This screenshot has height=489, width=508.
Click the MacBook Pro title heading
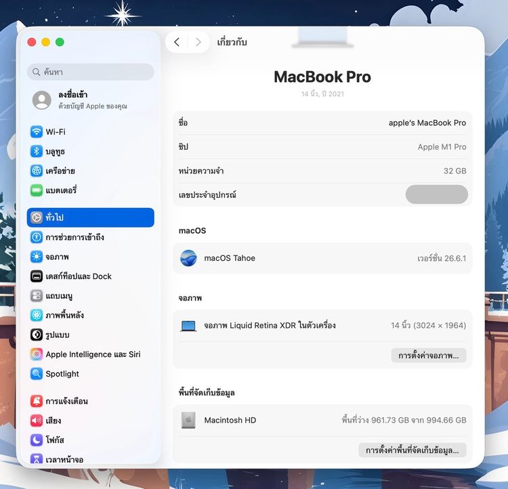[x=322, y=77]
